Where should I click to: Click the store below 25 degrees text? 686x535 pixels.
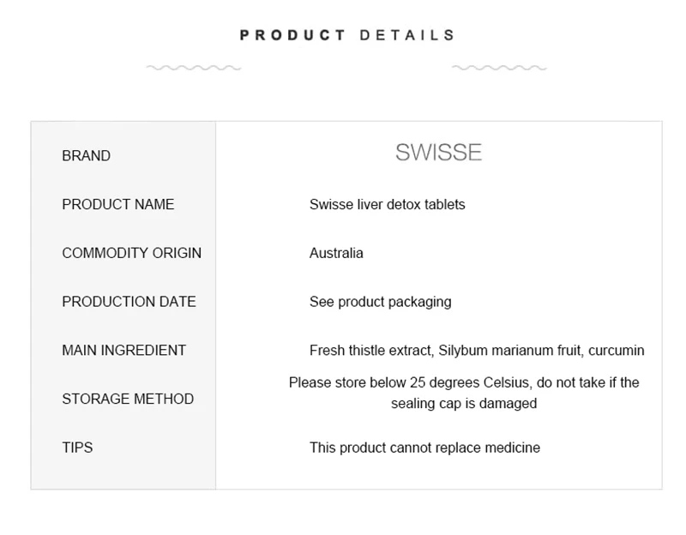point(464,382)
